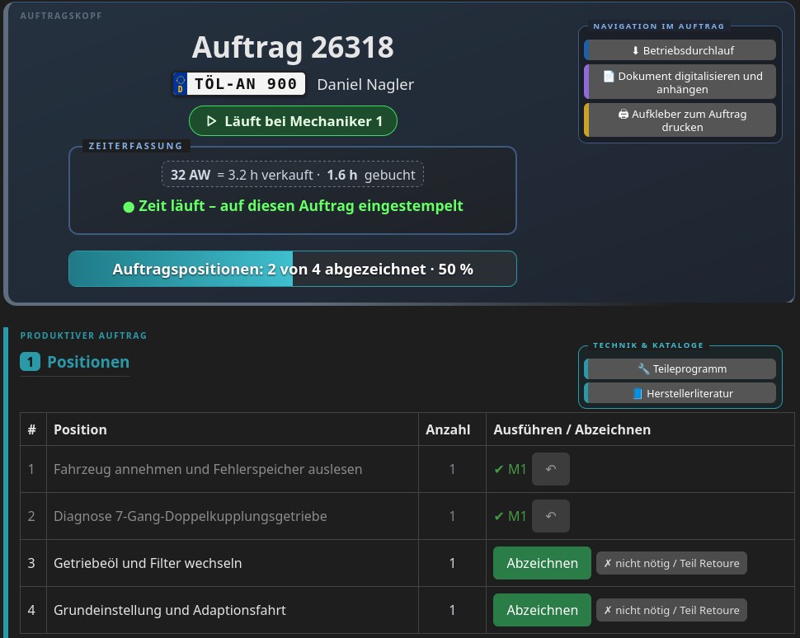Click the Produktiver Auftrag label

pos(83,335)
